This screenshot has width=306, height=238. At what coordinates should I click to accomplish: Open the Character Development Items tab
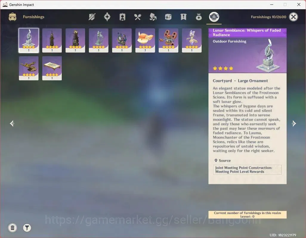point(122,17)
